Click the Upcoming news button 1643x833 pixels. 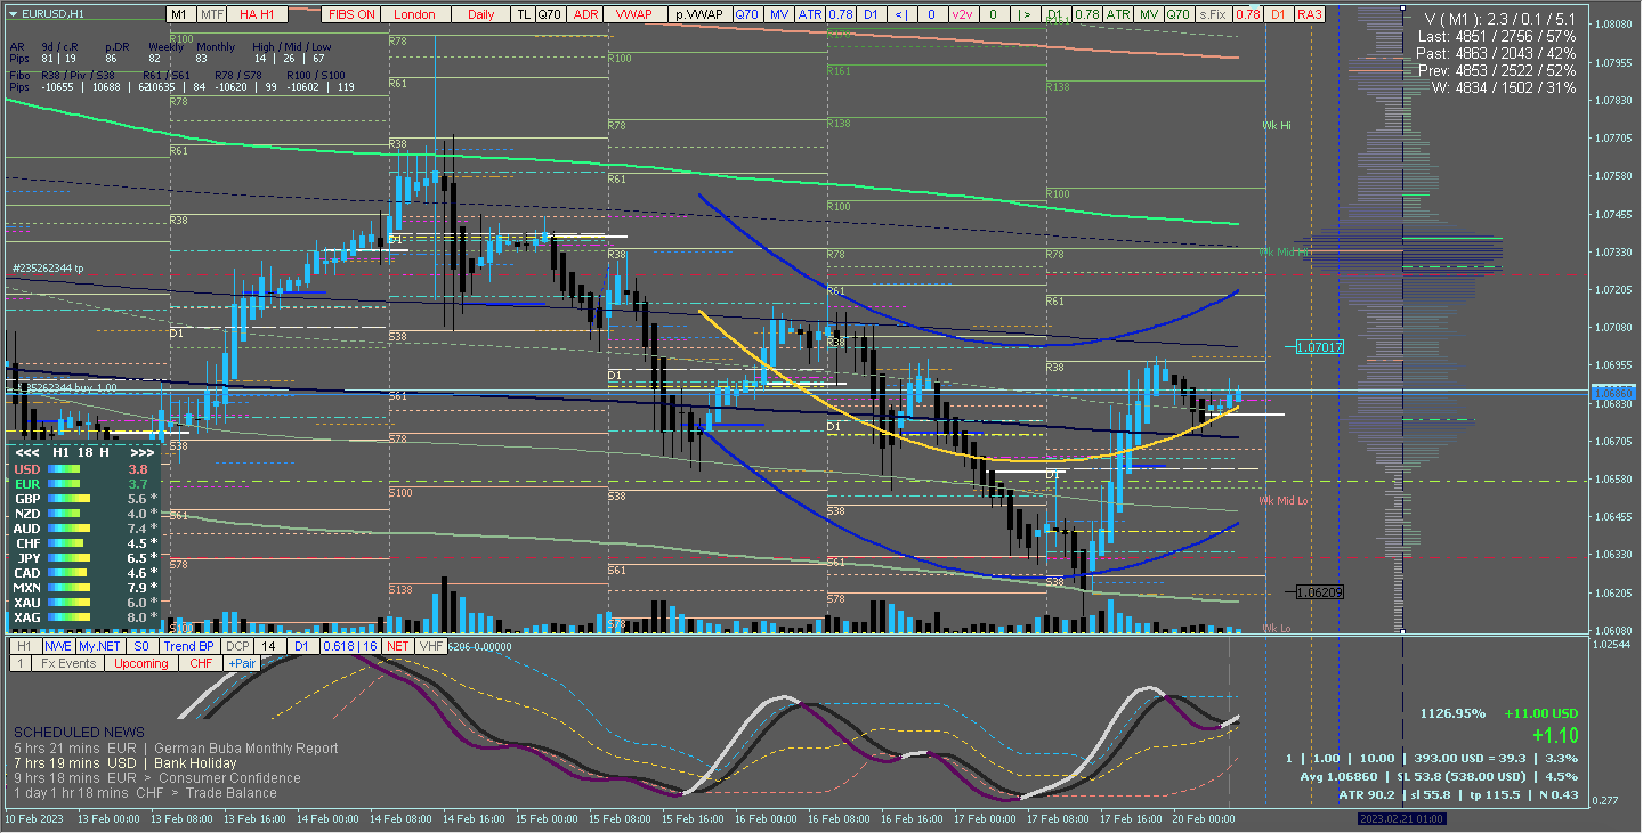[141, 663]
